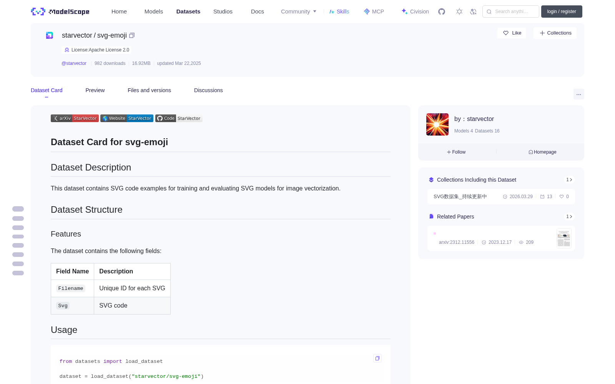Copy the usage code snippet
The height and width of the screenshot is (384, 615).
[377, 358]
